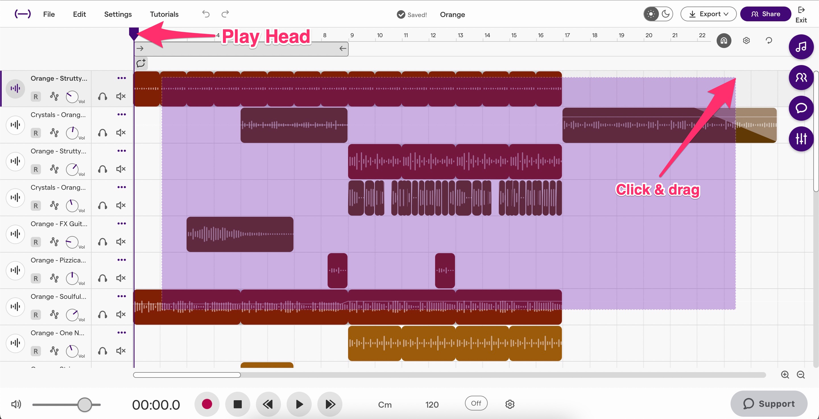
Task: Toggle the cycle loop icon
Action: [769, 41]
